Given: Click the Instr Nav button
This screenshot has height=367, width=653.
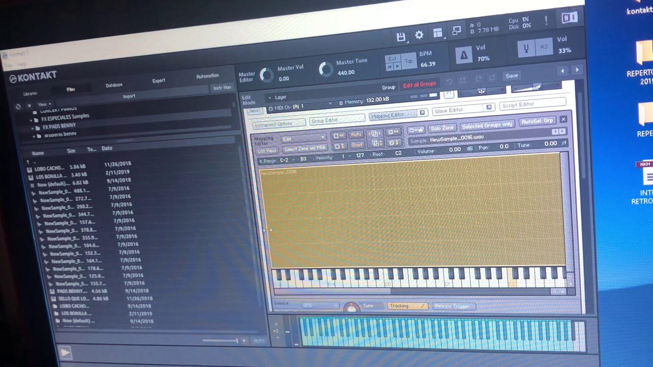Looking at the screenshot, I should click(222, 88).
